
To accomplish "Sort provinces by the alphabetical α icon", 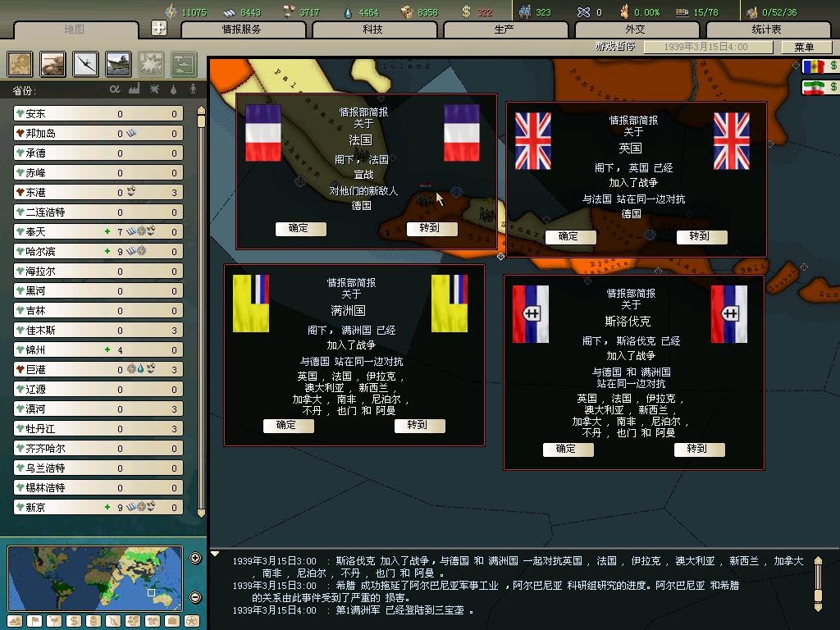I will 115,89.
